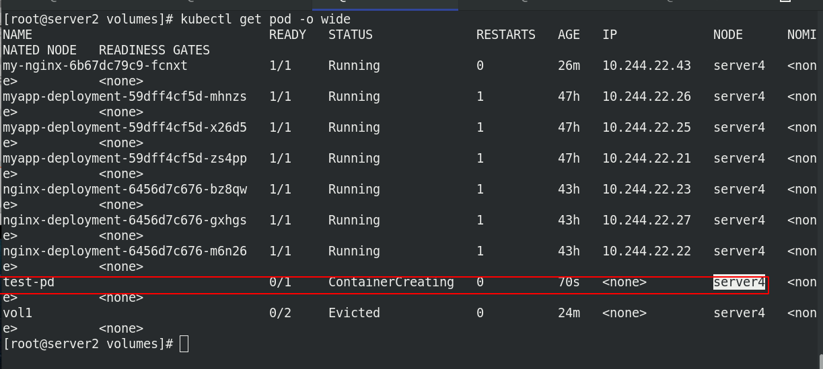Select the RESTARTS column header
The image size is (823, 369).
(x=505, y=35)
